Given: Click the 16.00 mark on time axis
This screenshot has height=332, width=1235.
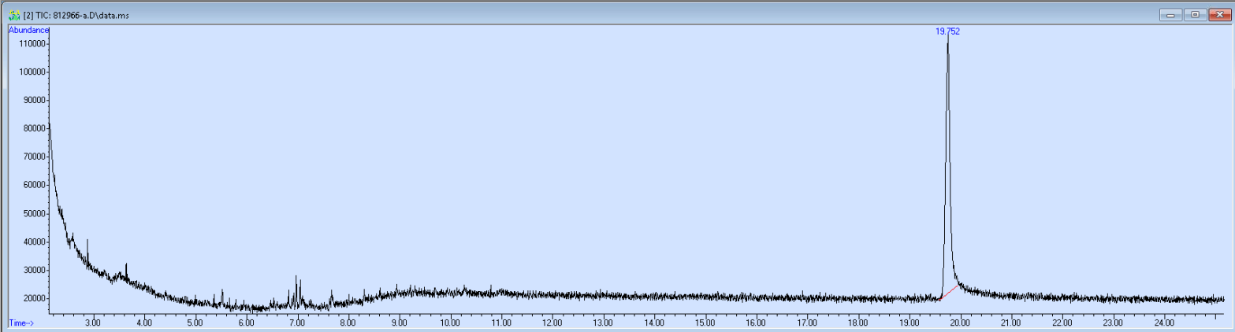Looking at the screenshot, I should tap(756, 323).
